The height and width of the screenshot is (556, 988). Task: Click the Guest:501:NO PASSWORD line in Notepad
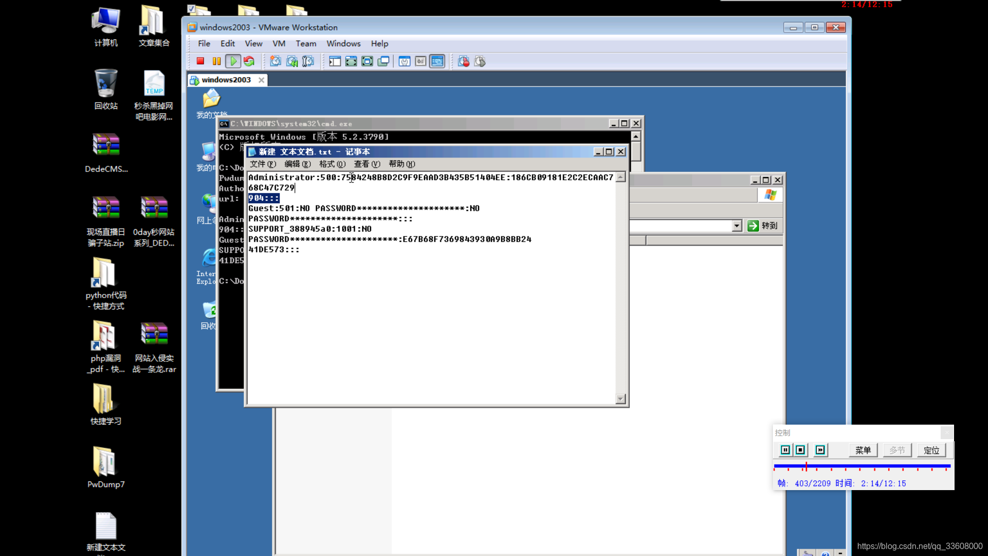click(x=364, y=208)
